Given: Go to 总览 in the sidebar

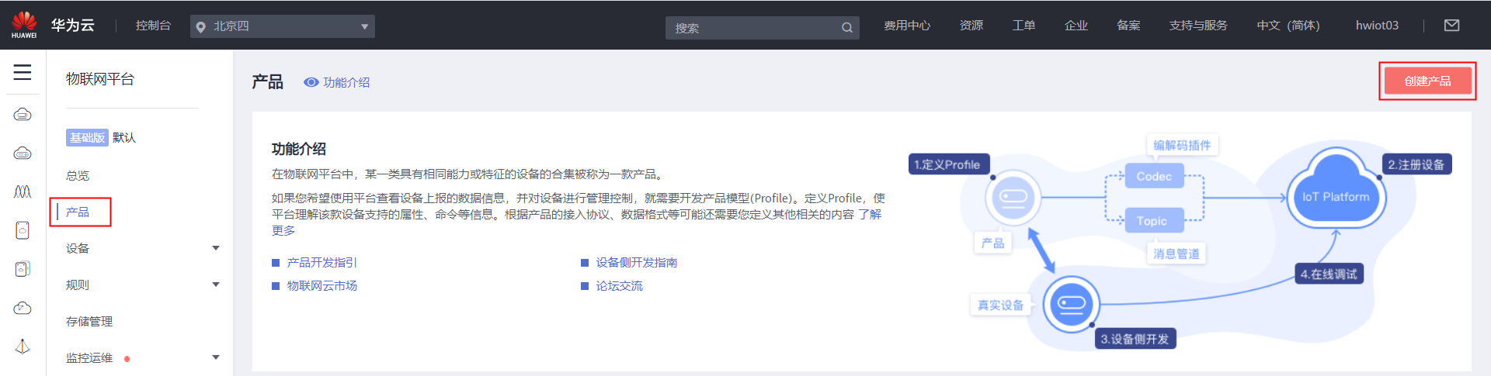Looking at the screenshot, I should (x=78, y=175).
